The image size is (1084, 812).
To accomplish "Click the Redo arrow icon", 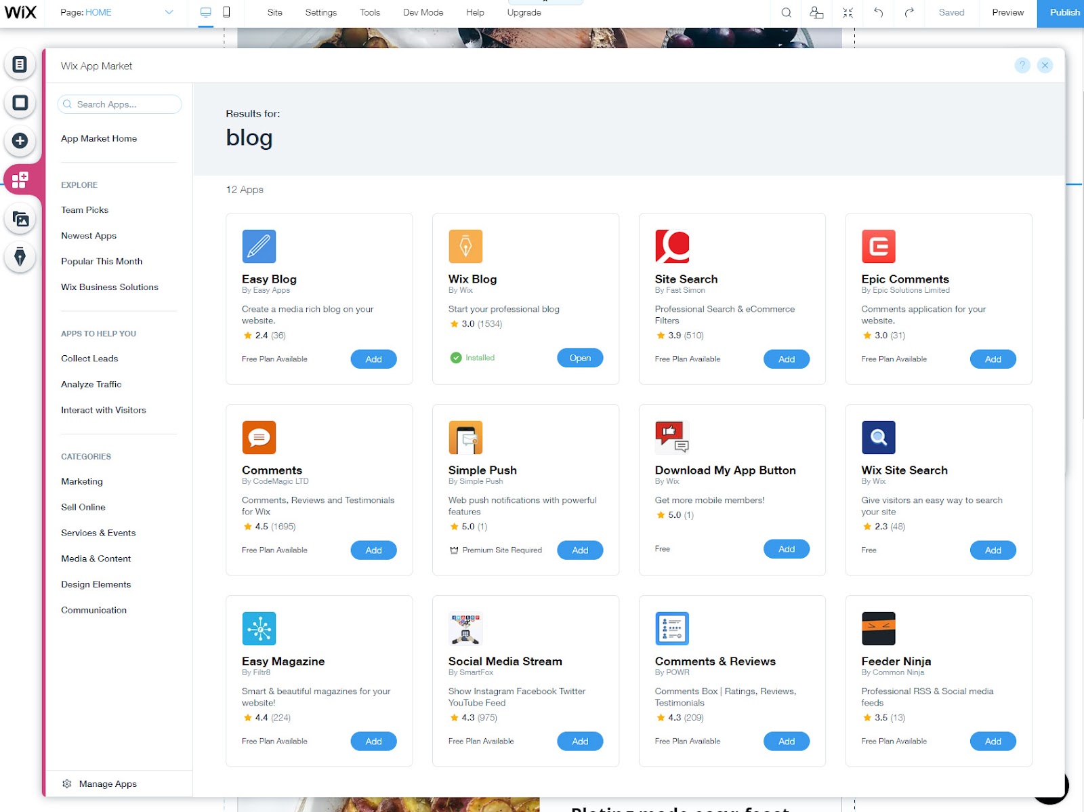I will pos(909,12).
